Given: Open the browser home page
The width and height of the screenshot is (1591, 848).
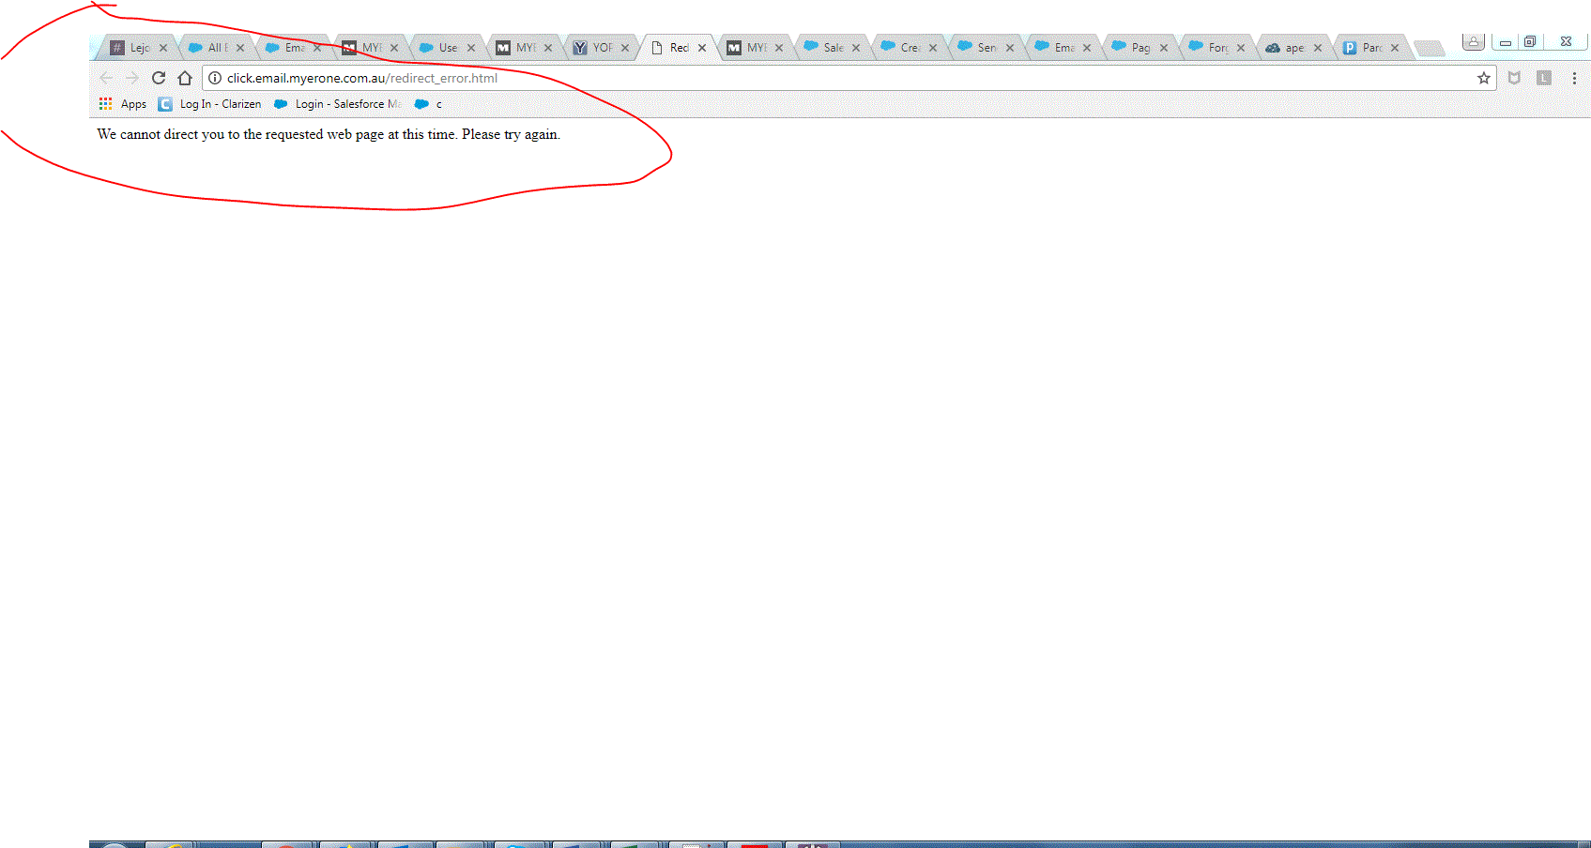Looking at the screenshot, I should point(185,78).
